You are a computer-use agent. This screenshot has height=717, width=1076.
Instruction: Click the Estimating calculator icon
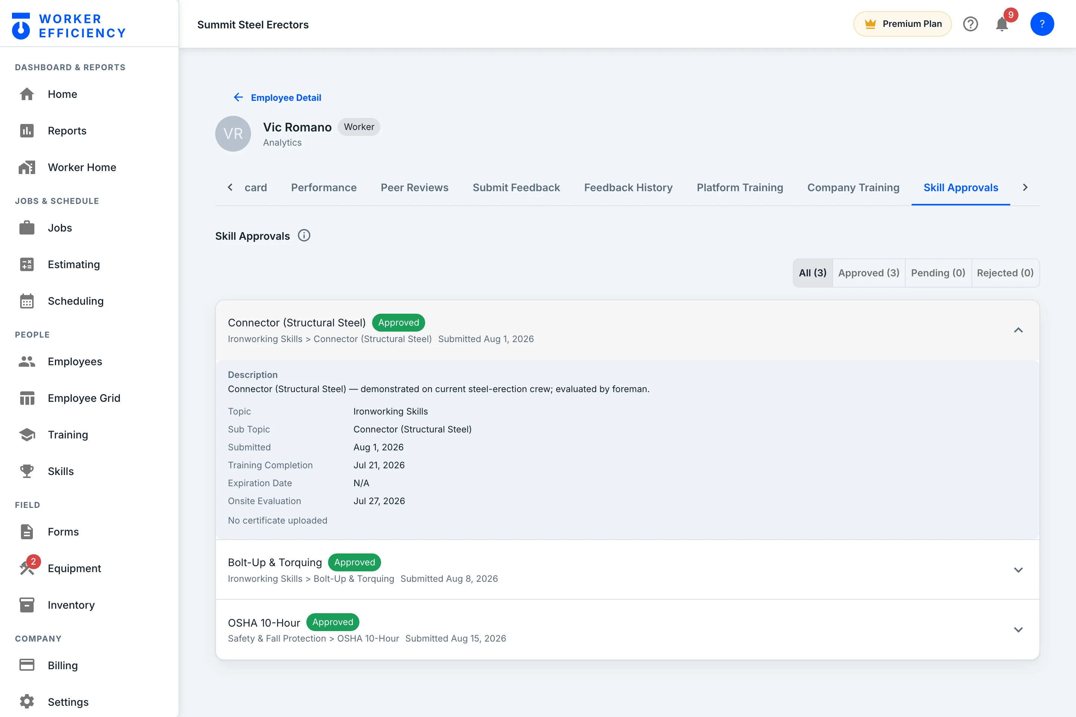point(27,264)
